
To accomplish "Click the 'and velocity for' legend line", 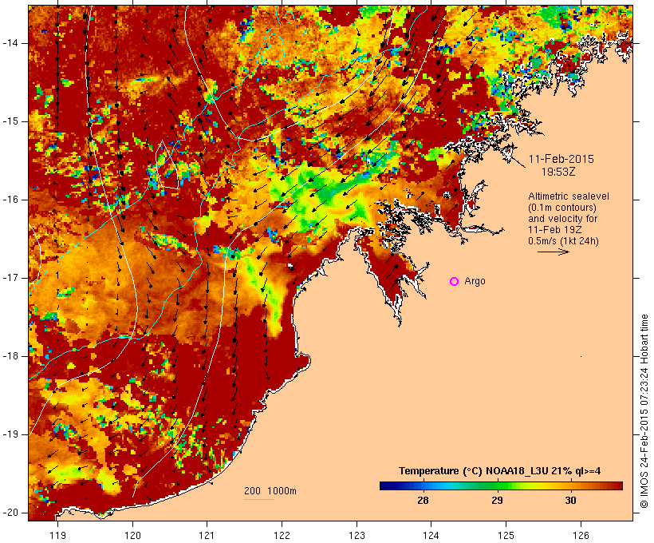I will coord(562,219).
